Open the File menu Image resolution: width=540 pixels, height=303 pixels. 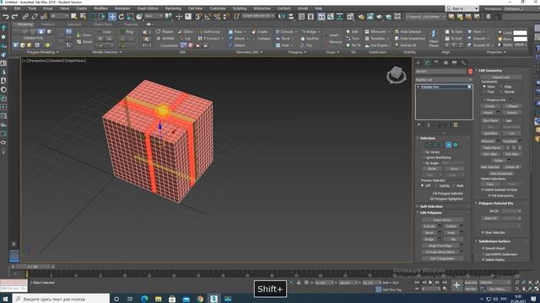click(x=5, y=8)
